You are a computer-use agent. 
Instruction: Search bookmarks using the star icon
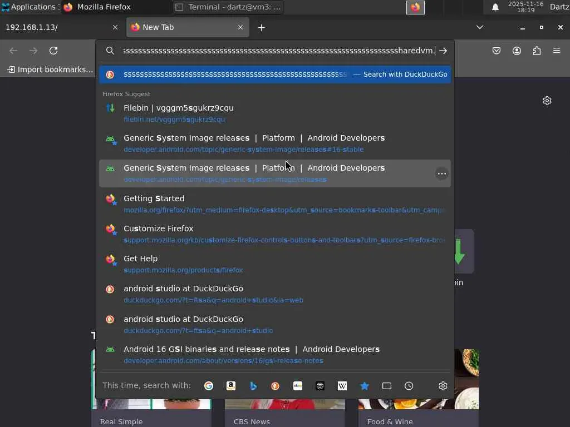coord(365,386)
